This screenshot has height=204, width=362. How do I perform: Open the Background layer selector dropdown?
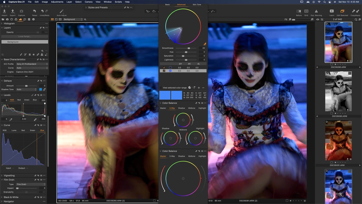point(73,19)
